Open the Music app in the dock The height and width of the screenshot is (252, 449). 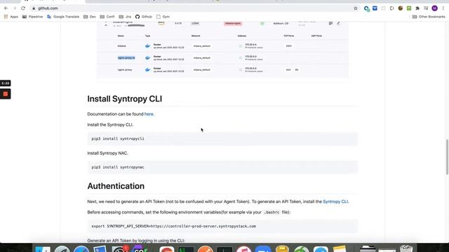pos(243,249)
